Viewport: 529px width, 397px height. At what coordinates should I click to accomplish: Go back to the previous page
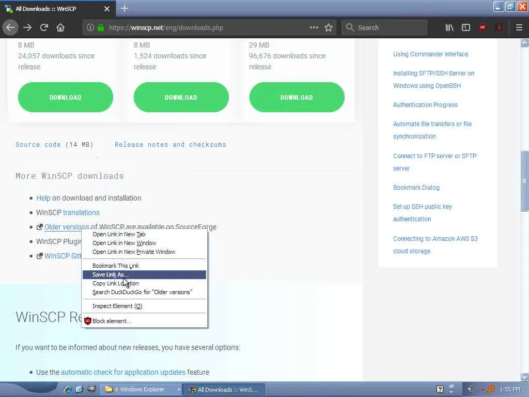[x=10, y=27]
